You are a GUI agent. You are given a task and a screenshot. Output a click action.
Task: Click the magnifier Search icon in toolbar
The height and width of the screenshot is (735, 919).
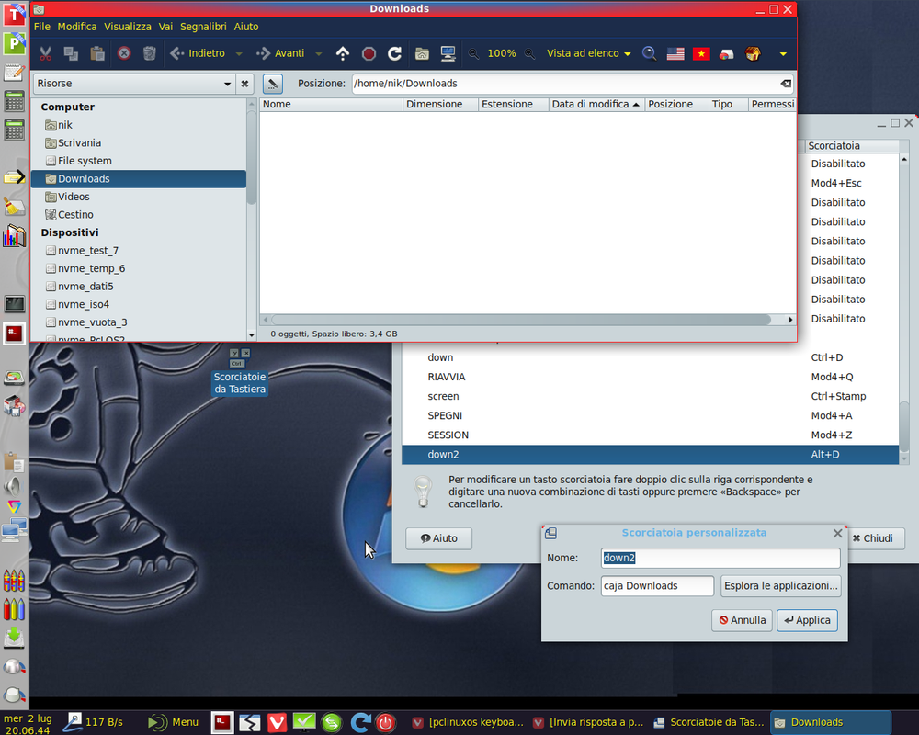tap(649, 53)
